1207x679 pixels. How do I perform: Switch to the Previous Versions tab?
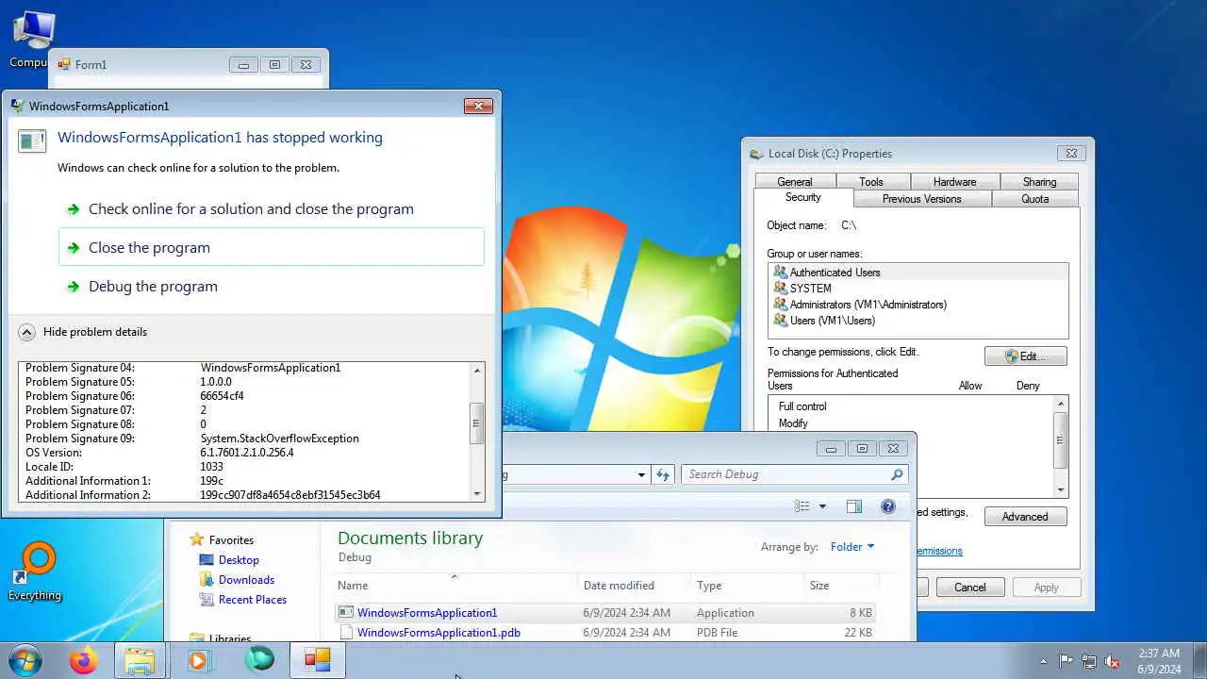(921, 199)
